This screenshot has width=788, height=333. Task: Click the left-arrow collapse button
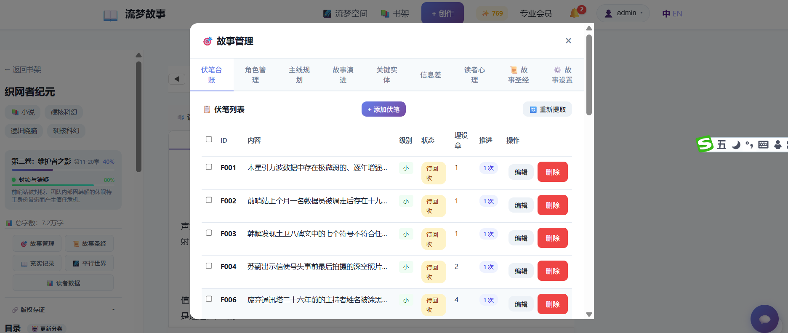[x=177, y=79]
